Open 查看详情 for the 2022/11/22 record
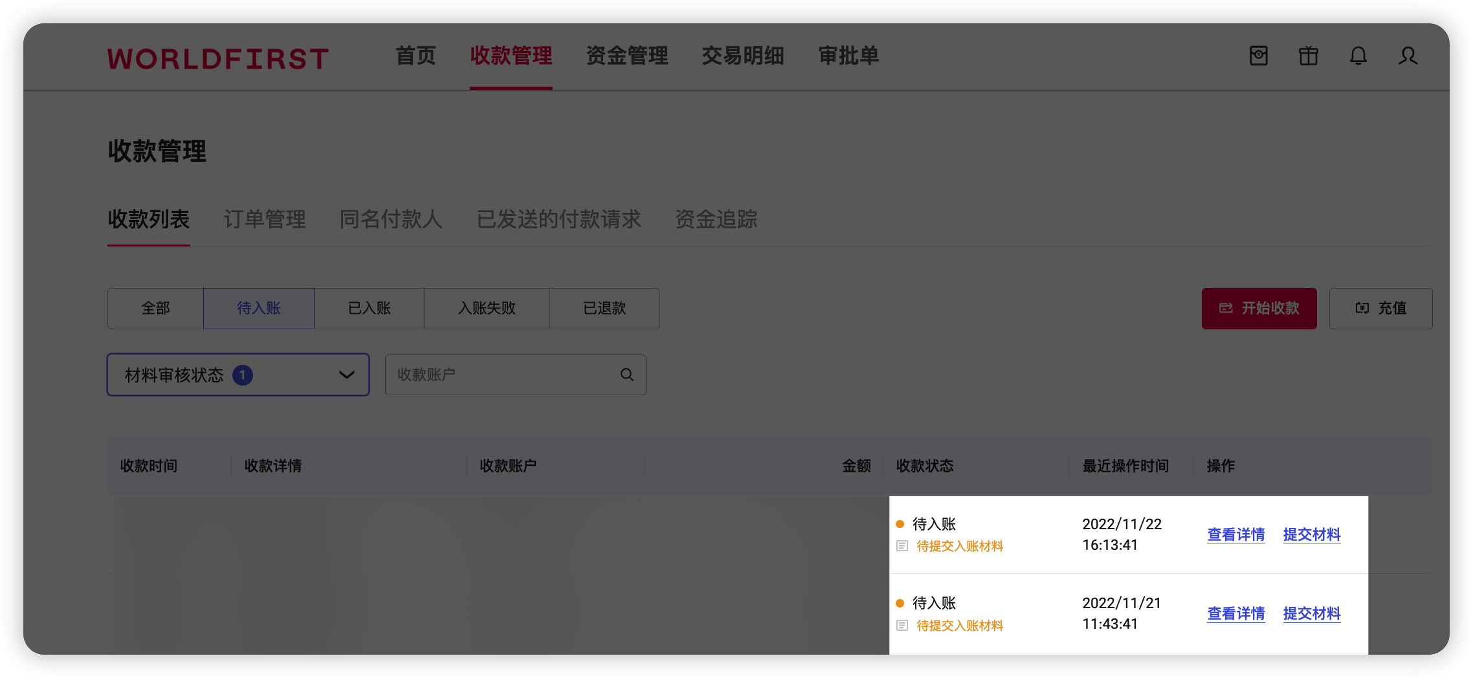This screenshot has height=678, width=1473. tap(1236, 534)
